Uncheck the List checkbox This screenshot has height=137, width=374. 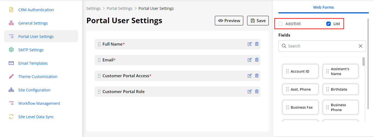tap(329, 24)
